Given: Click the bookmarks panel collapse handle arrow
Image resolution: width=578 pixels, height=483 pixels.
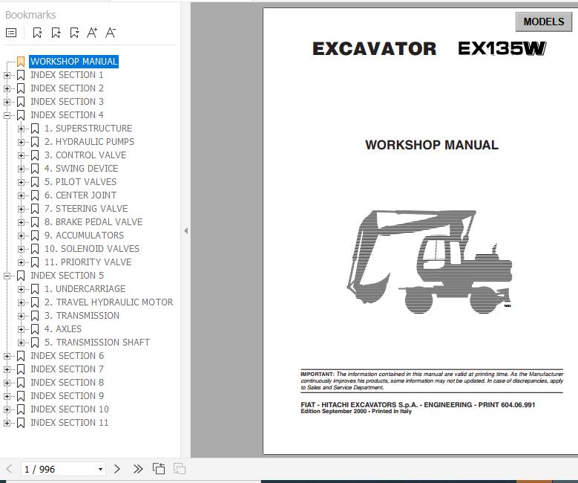Looking at the screenshot, I should [x=185, y=231].
